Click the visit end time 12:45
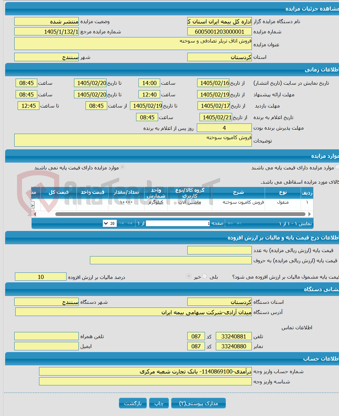This screenshot has width=339, height=416. click(x=29, y=106)
